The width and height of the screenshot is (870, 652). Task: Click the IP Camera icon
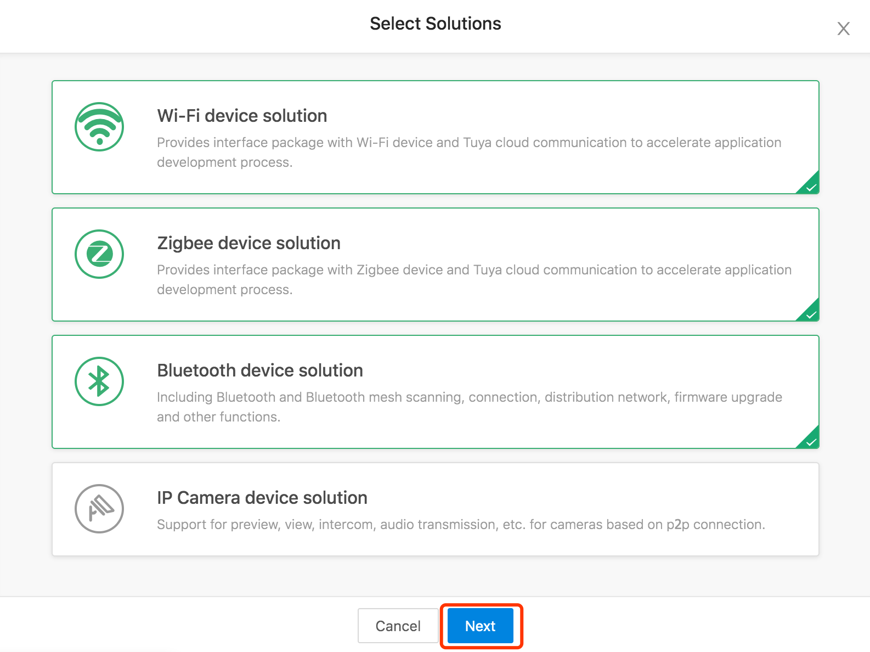[99, 509]
